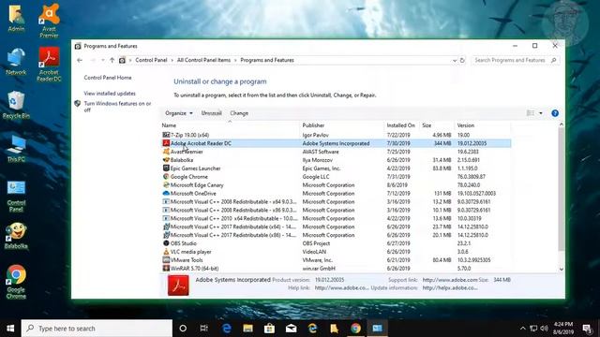Viewport: 600px width, 337px height.
Task: Open the recent locations dropdown arrow
Action: click(102, 60)
